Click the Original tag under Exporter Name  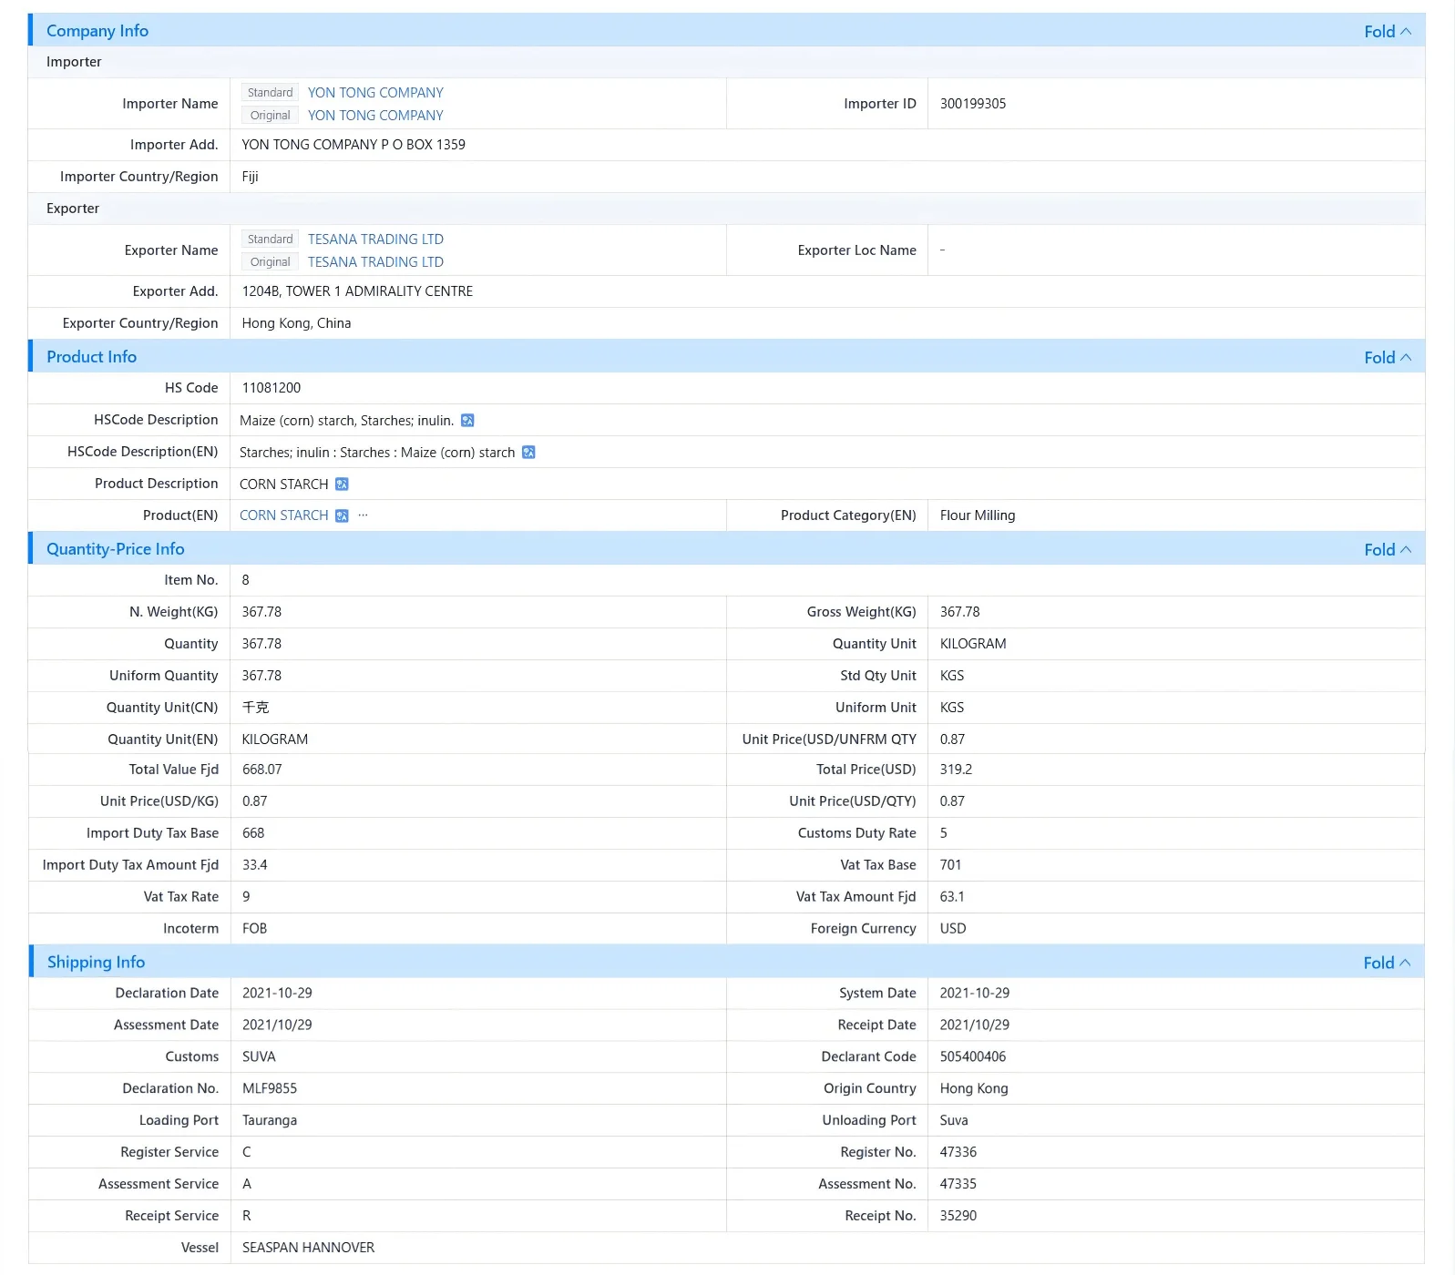[271, 262]
